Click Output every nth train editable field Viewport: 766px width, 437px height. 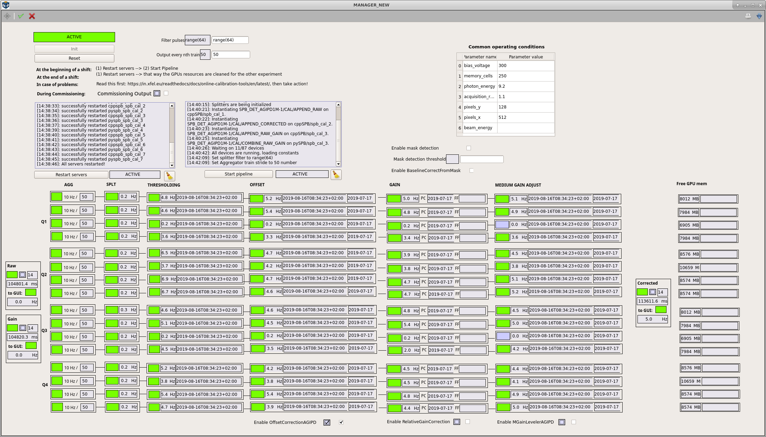231,55
